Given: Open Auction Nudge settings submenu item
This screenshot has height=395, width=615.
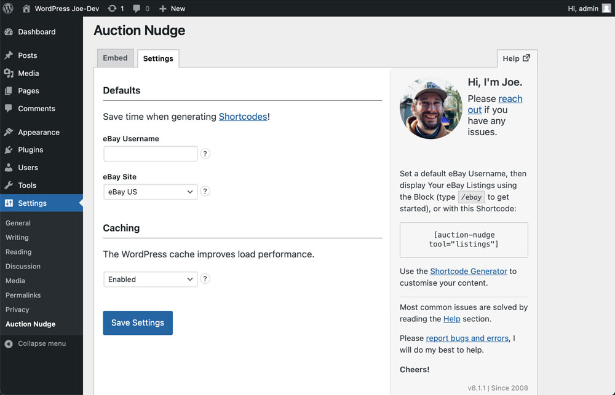Looking at the screenshot, I should pos(30,324).
